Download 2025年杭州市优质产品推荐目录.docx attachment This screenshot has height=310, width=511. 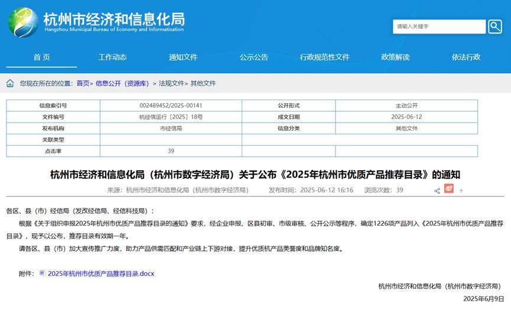tap(100, 274)
